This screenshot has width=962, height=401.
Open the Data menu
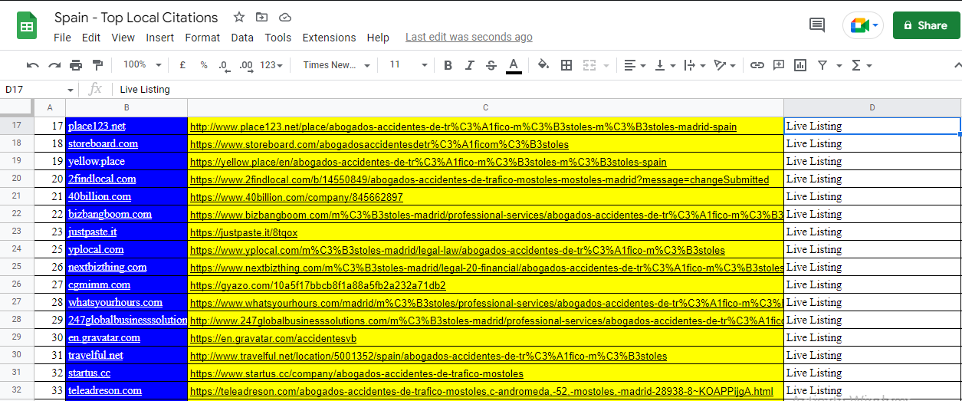click(242, 38)
